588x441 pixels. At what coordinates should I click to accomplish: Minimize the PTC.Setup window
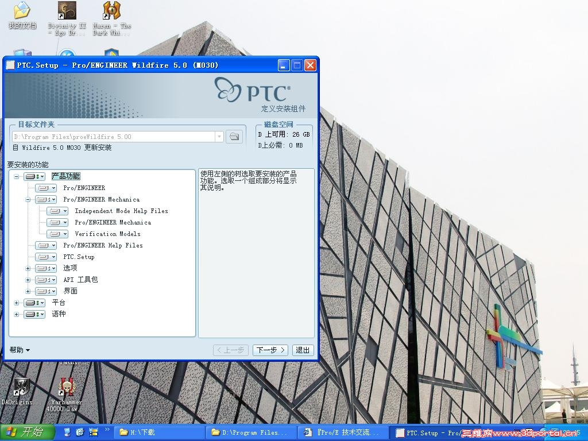[x=284, y=65]
